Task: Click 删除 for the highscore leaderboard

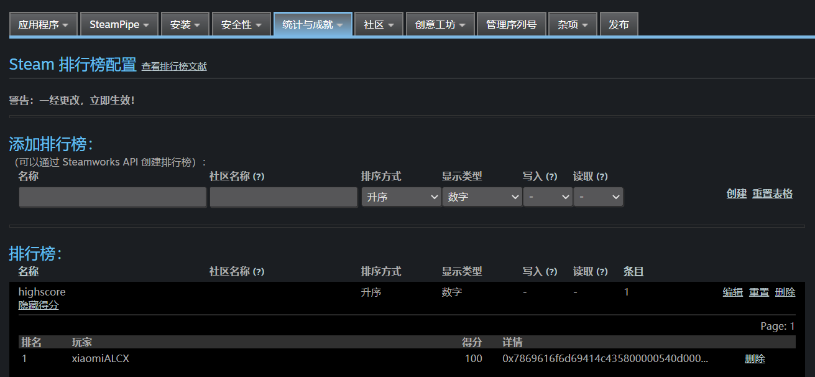Action: click(785, 292)
